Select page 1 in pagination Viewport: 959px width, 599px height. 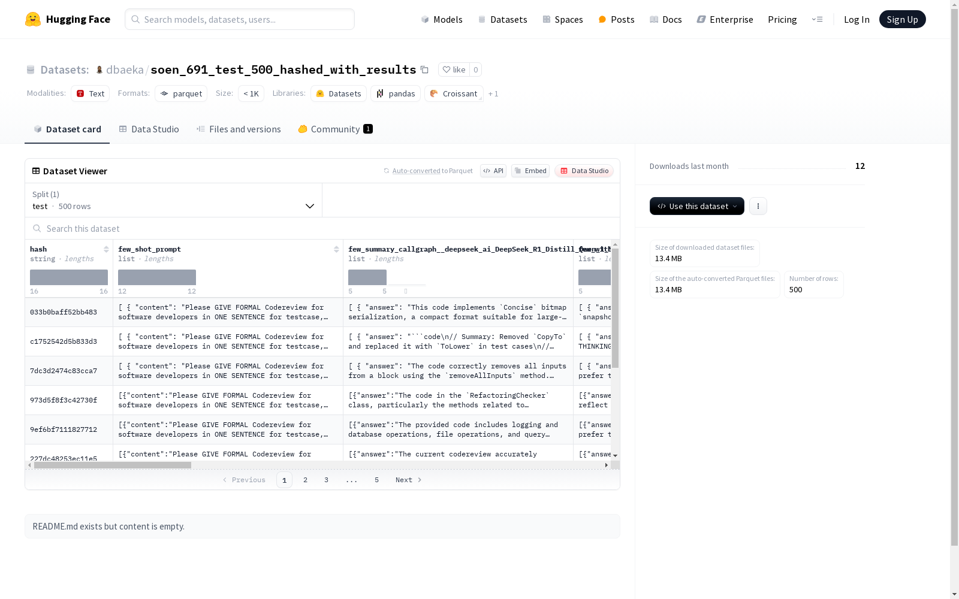pyautogui.click(x=285, y=480)
